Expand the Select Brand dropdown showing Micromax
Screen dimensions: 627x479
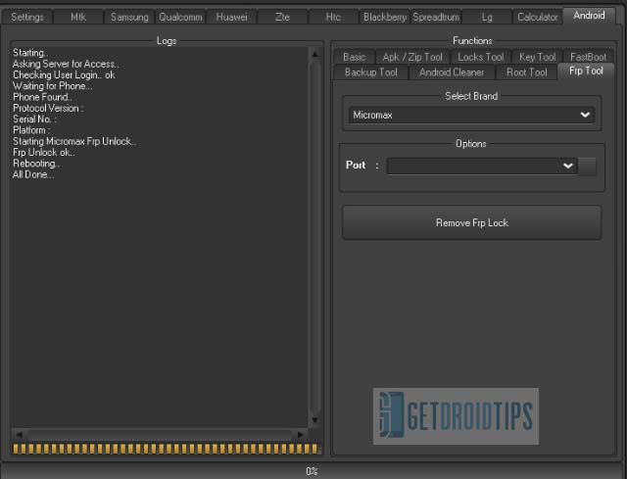click(472, 116)
